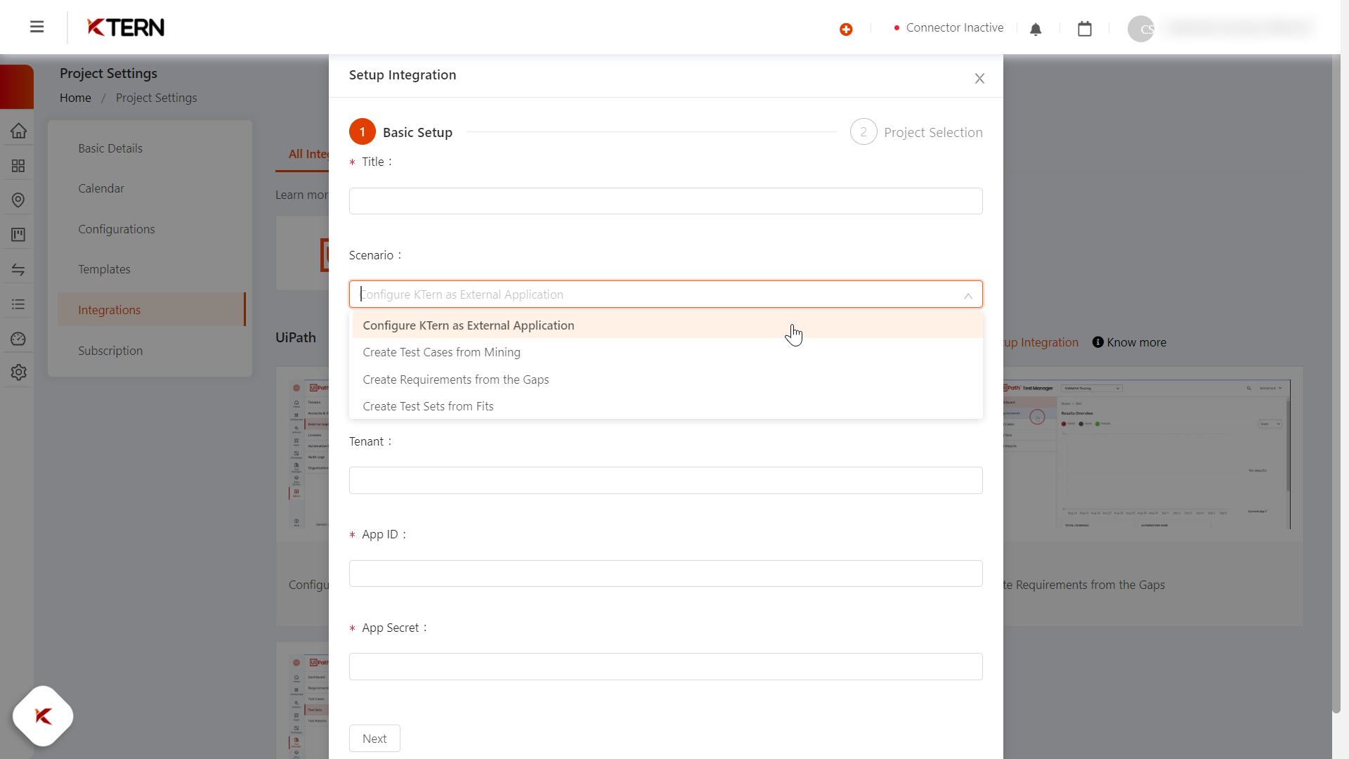
Task: Open Subscription settings
Action: [110, 351]
